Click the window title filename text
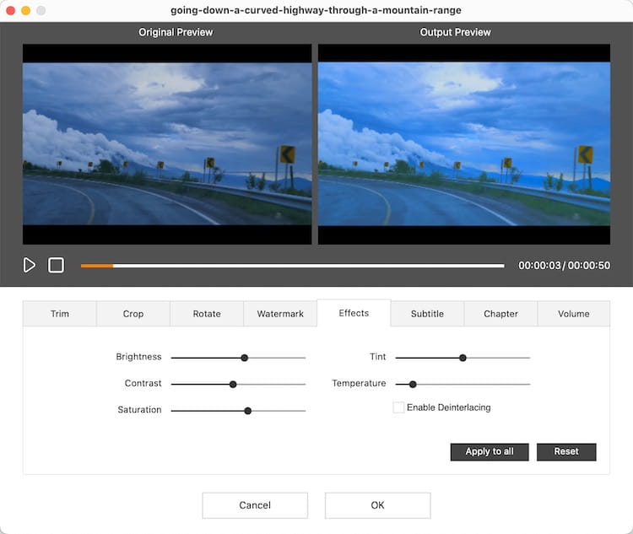Viewport: 633px width, 534px height. pyautogui.click(x=316, y=10)
